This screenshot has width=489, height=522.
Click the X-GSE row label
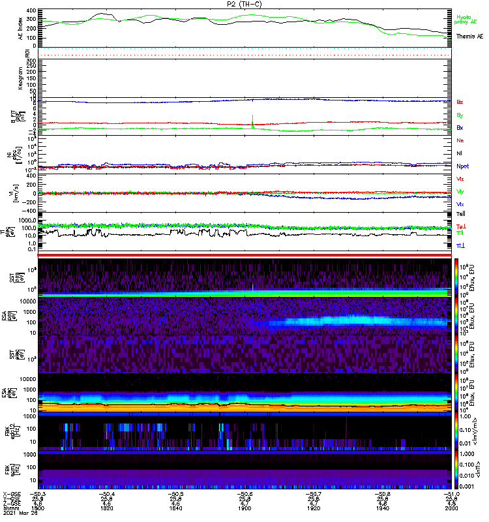12,494
